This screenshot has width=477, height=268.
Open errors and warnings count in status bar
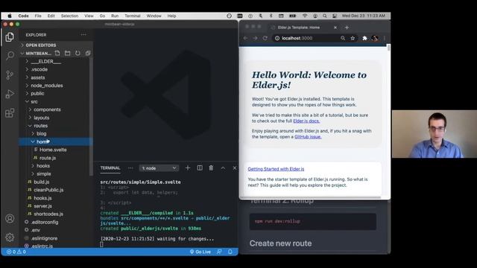[x=16, y=252]
